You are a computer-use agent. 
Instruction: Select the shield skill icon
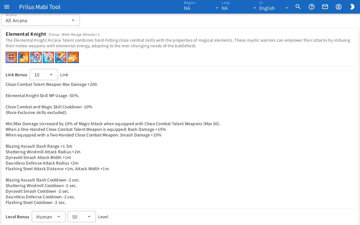coord(11,57)
